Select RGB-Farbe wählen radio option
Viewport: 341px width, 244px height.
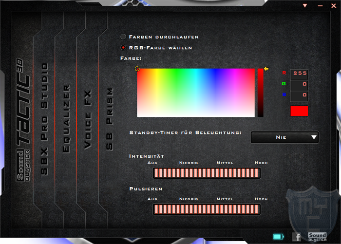[123, 47]
